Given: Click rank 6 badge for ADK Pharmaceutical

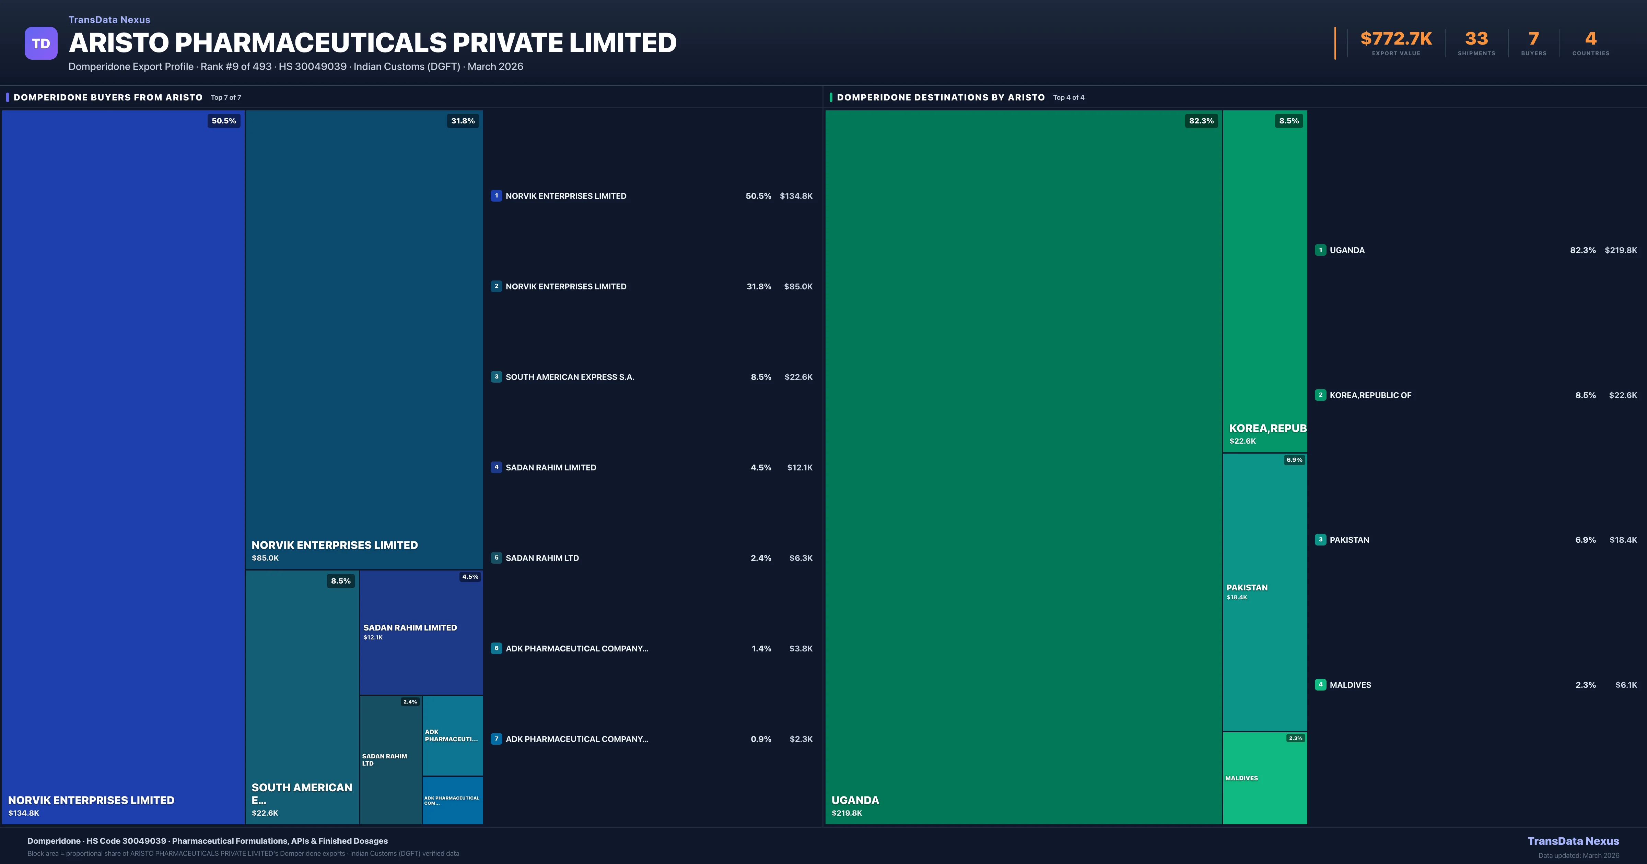Looking at the screenshot, I should (x=496, y=648).
